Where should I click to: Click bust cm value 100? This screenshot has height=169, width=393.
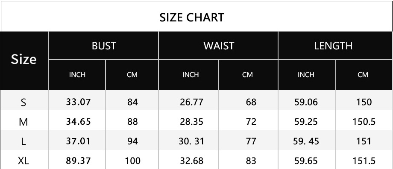pos(132,161)
